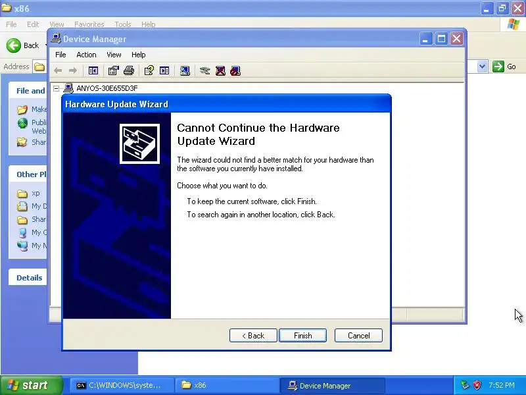Collapse the ANYOS-30E655D3F tree node
Screen dimensions: 526x395
[57, 88]
